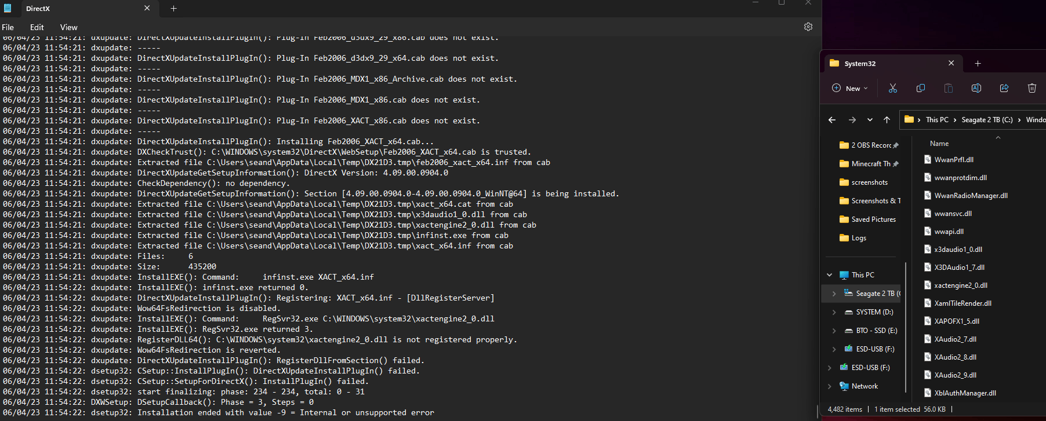This screenshot has width=1046, height=421.
Task: Select the WwanPrfl.dll file
Action: pyautogui.click(x=949, y=160)
